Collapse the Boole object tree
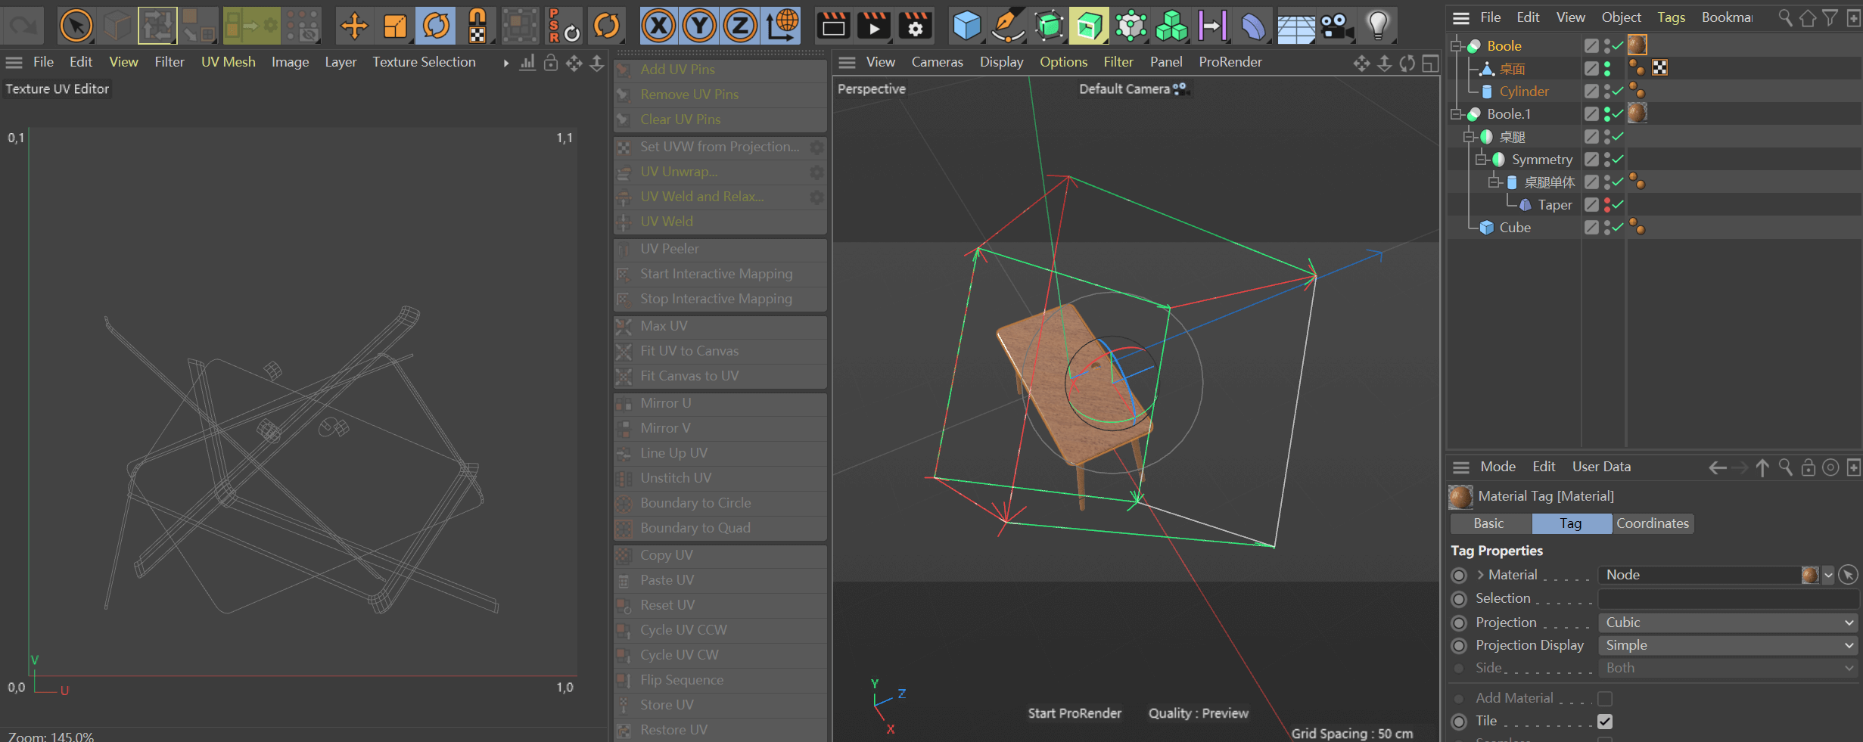 pyautogui.click(x=1455, y=46)
